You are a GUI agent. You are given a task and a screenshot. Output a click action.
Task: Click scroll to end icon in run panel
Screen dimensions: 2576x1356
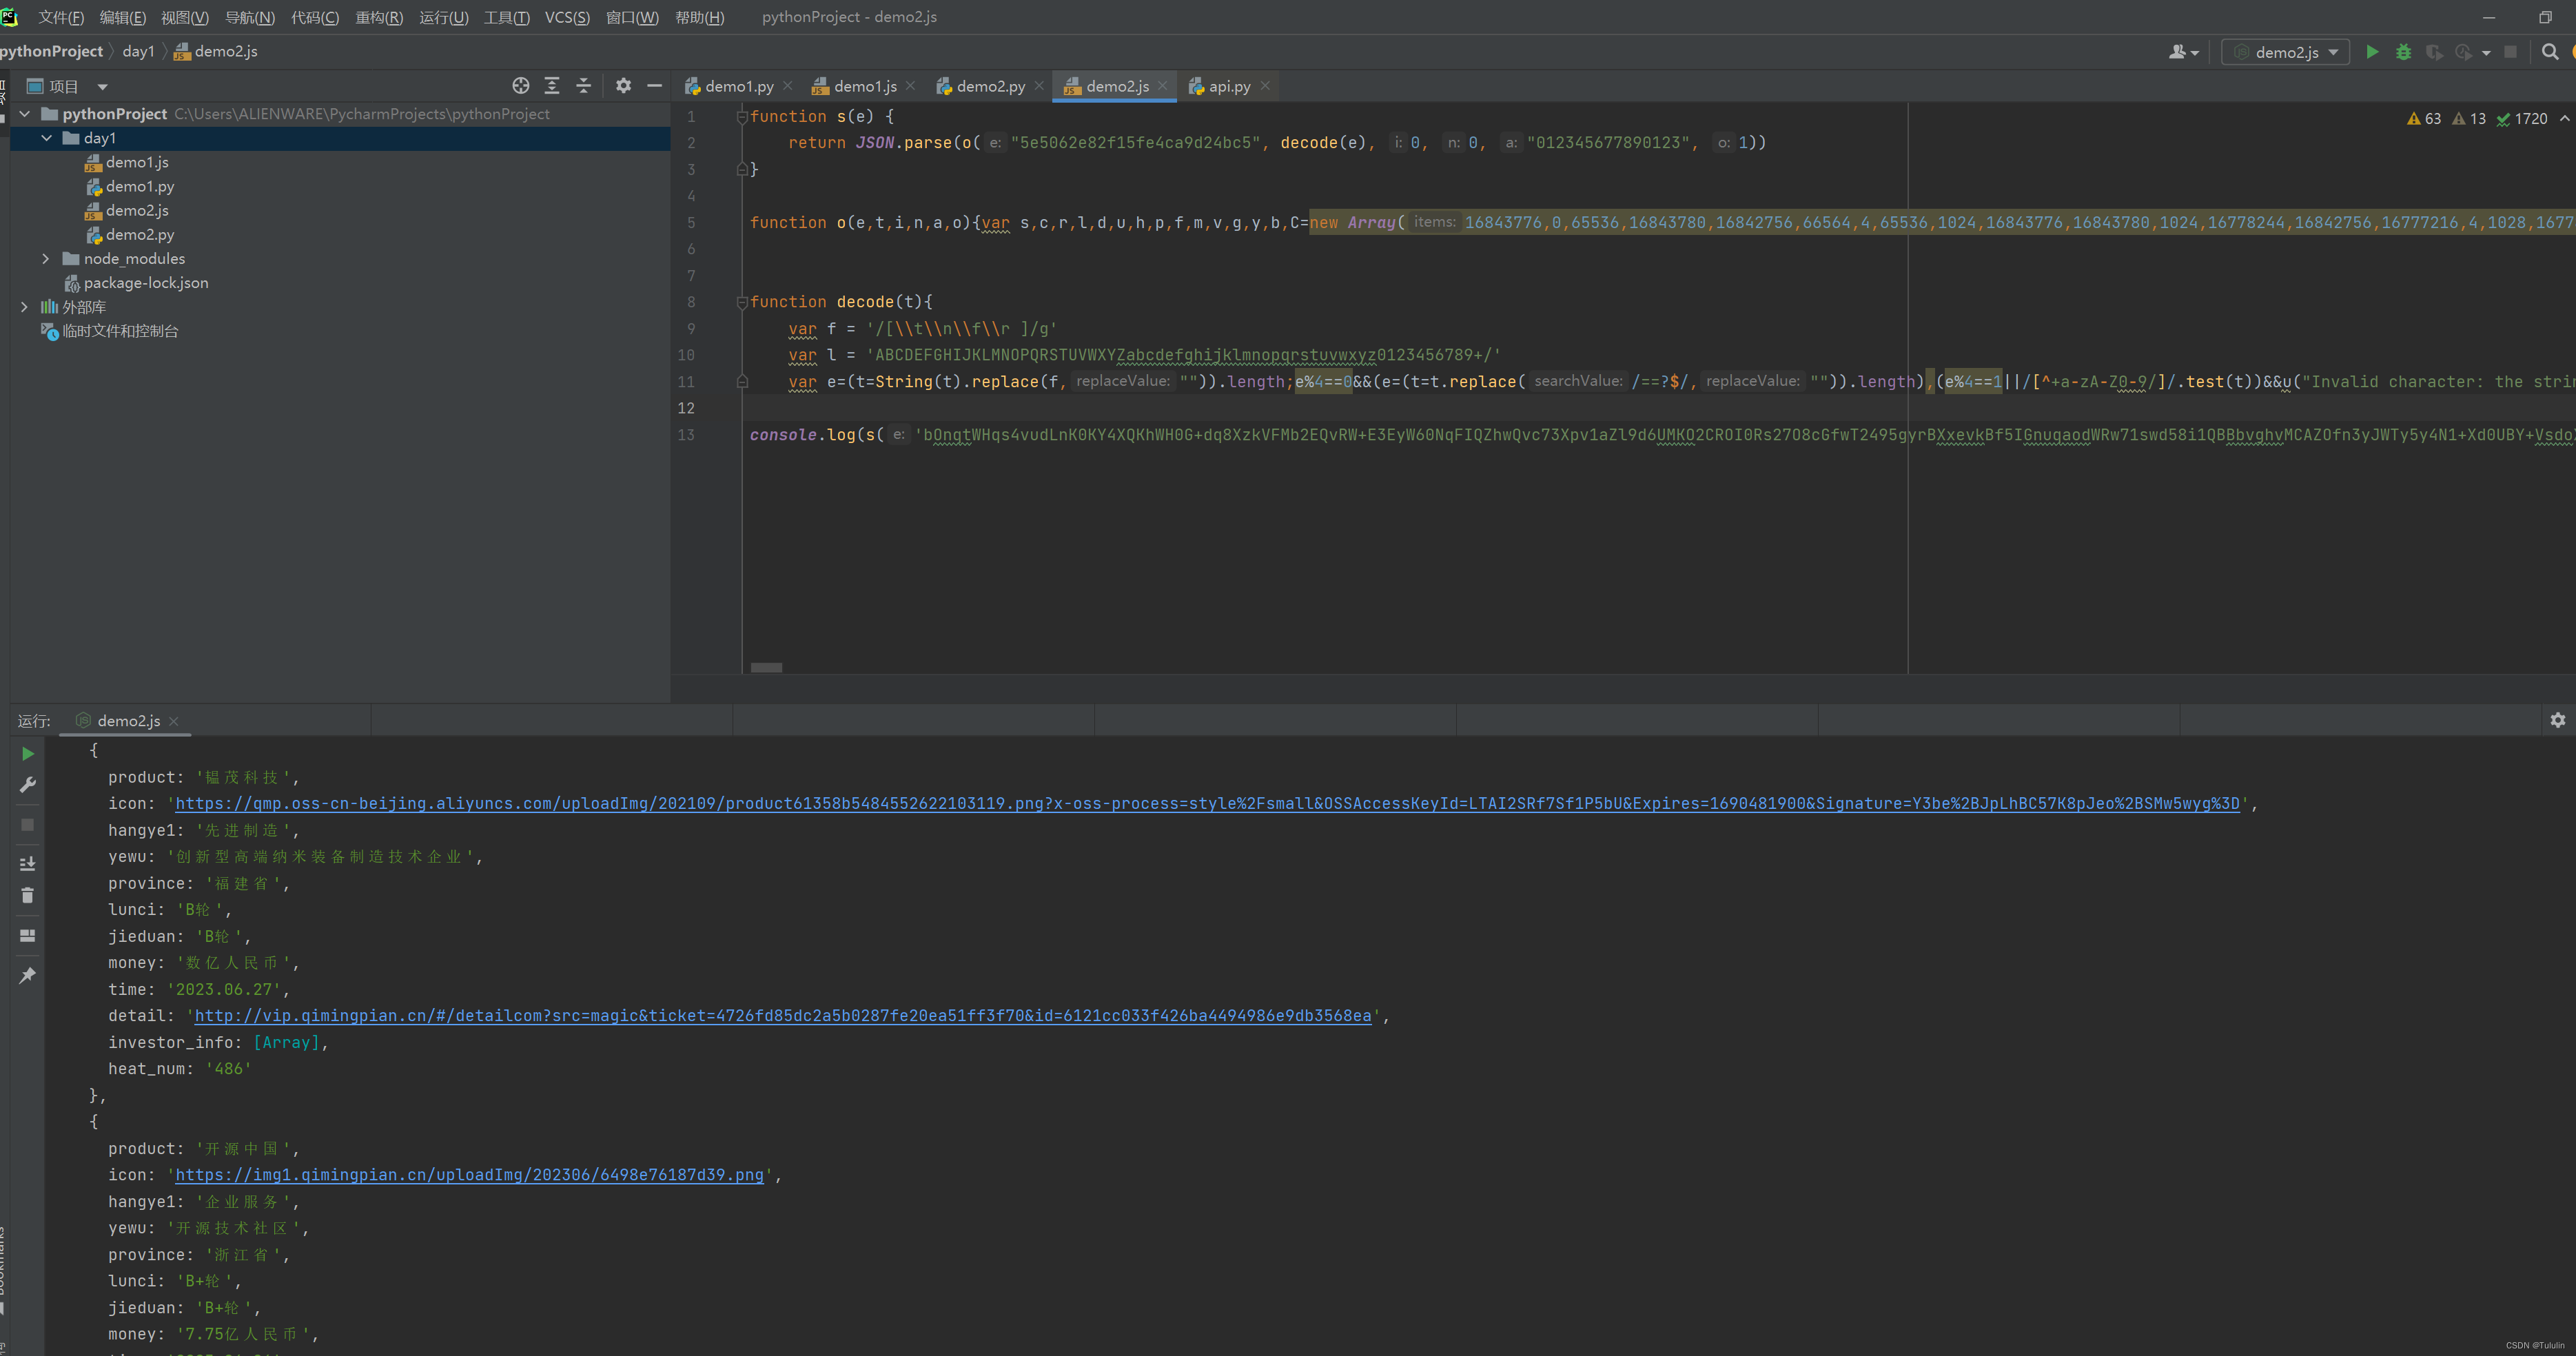tap(28, 863)
